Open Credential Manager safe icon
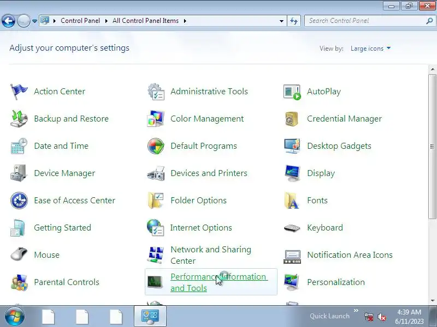This screenshot has height=327, width=437. click(292, 119)
